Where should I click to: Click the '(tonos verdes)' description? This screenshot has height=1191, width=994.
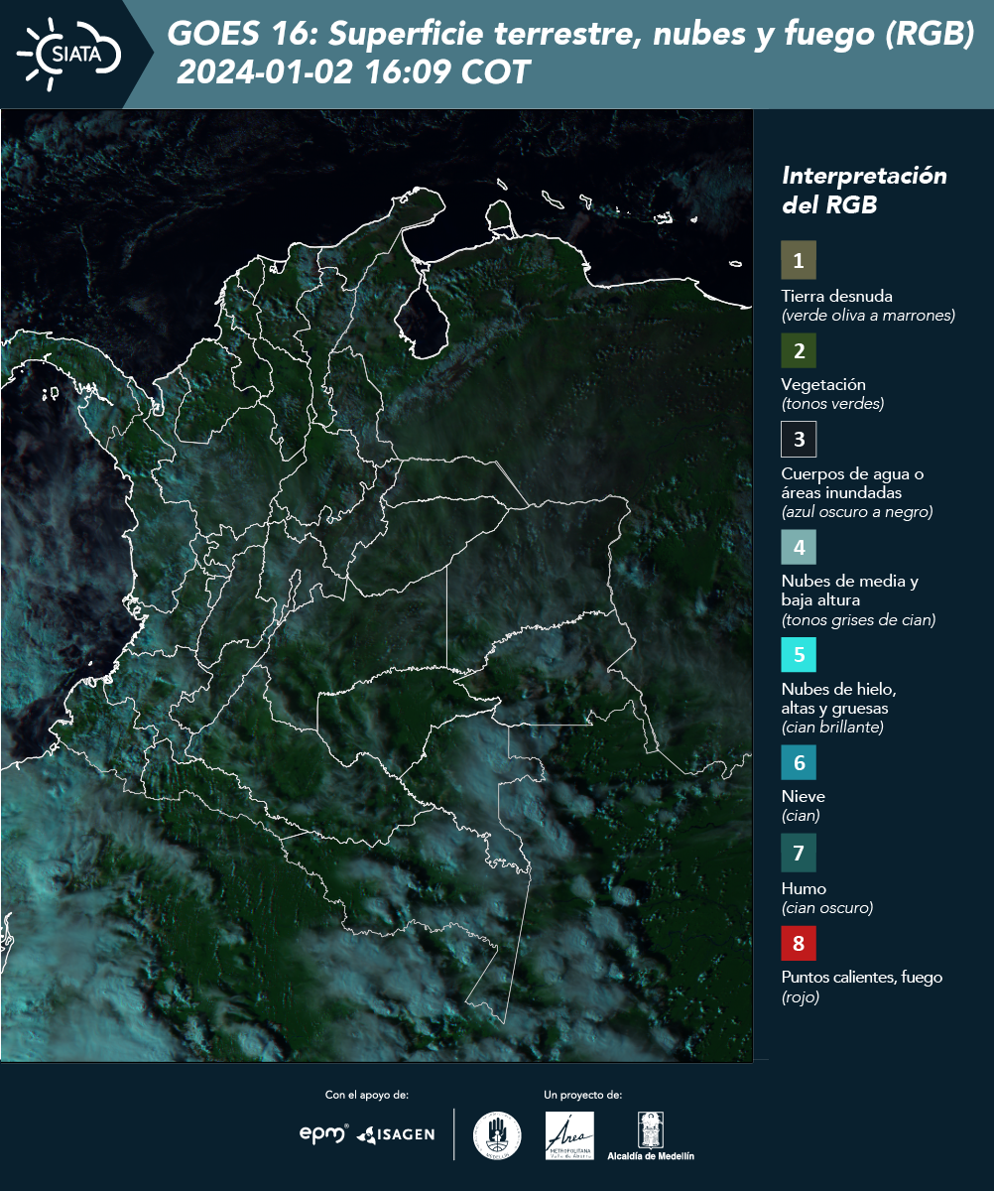click(x=832, y=404)
